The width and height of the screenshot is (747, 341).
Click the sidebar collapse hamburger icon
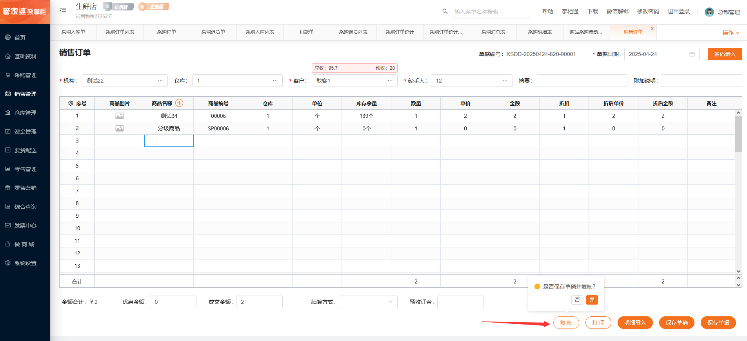(63, 11)
